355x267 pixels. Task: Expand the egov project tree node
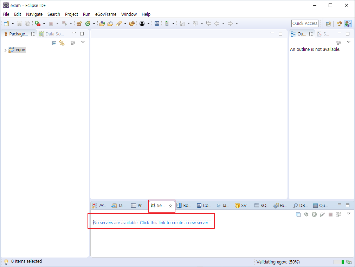(x=5, y=50)
